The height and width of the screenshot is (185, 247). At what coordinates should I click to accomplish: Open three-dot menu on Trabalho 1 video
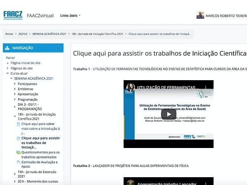[205, 88]
